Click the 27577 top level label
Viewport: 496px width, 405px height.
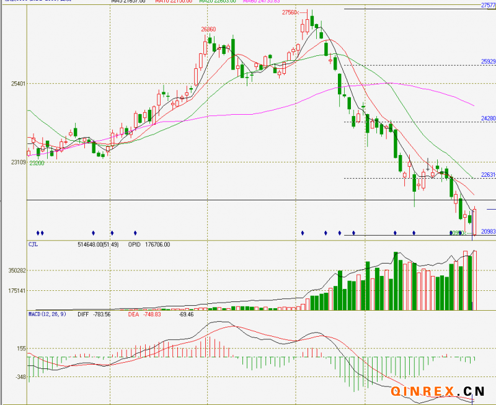point(488,5)
